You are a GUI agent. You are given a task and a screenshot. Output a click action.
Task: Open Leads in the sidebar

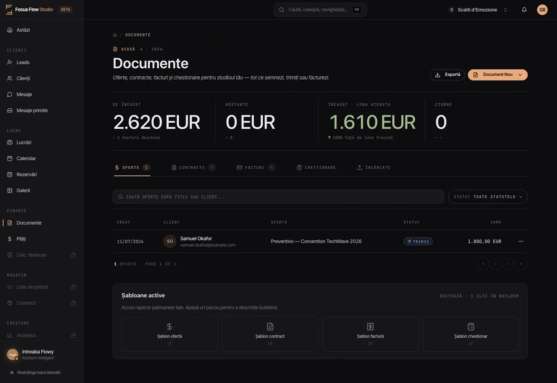coord(41,62)
